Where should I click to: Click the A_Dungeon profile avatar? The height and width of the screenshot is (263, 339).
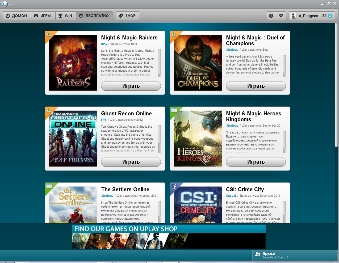tap(294, 16)
